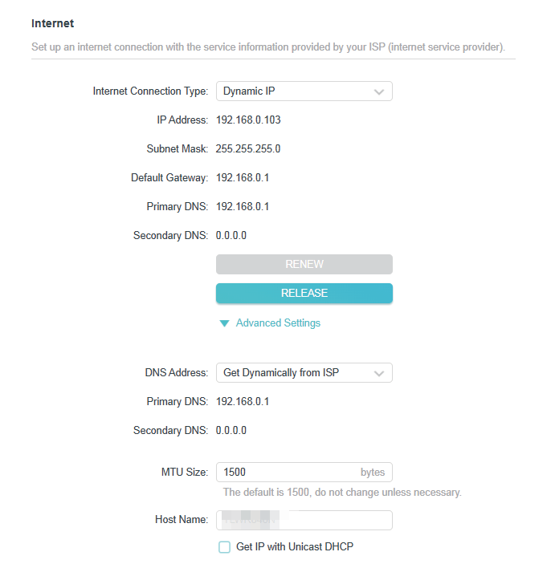Click the Internet Connection Type label
Viewport: 555px width, 564px height.
tap(151, 91)
